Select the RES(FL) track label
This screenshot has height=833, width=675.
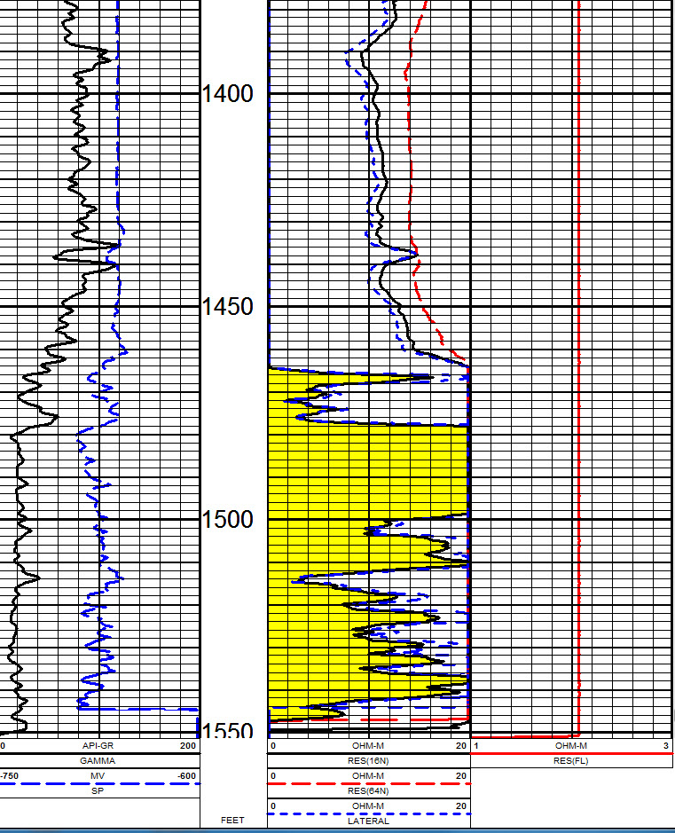[x=570, y=761]
